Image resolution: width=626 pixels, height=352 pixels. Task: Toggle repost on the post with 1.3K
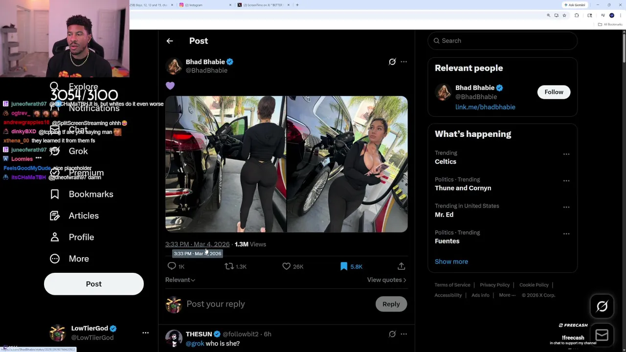tap(229, 266)
